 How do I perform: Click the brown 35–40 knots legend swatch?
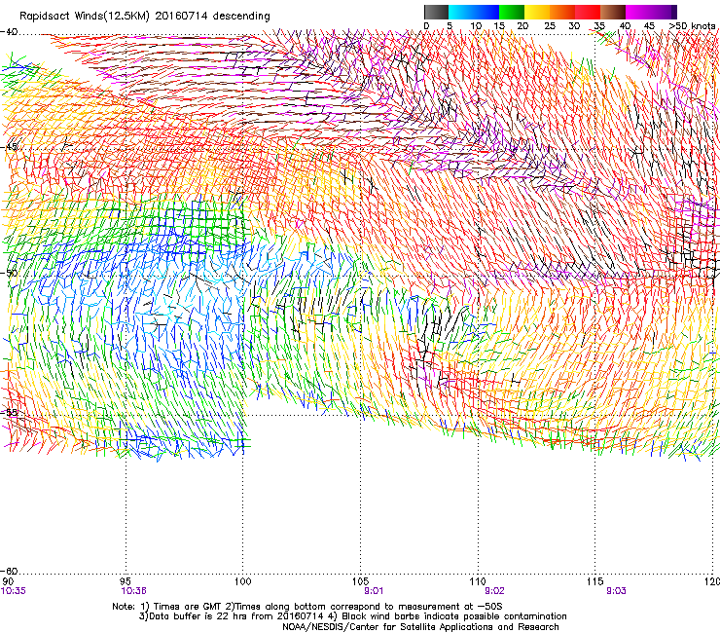[x=613, y=12]
